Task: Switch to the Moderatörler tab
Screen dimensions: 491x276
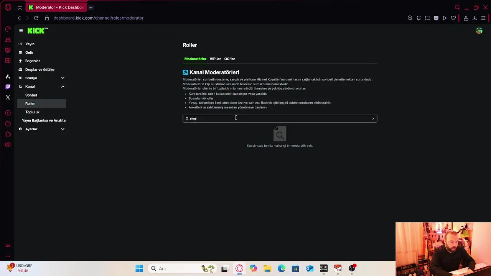Action: click(x=195, y=59)
